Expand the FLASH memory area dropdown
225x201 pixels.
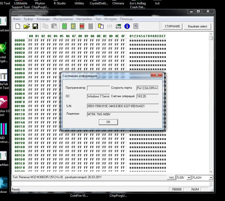[x=211, y=177]
